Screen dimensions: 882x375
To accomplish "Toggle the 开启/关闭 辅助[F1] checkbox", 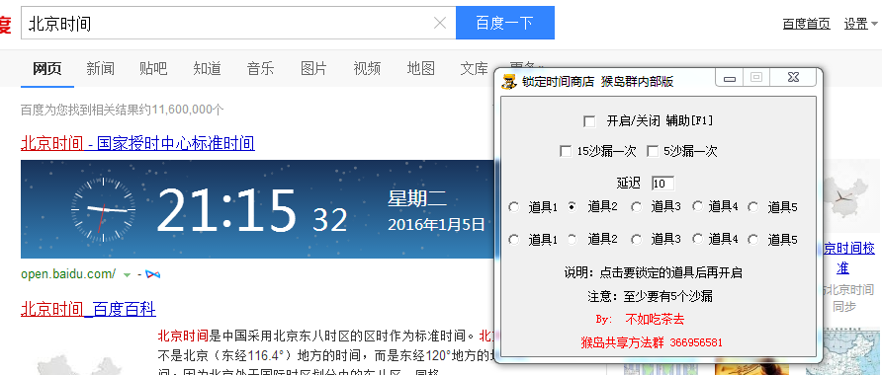I will (589, 121).
